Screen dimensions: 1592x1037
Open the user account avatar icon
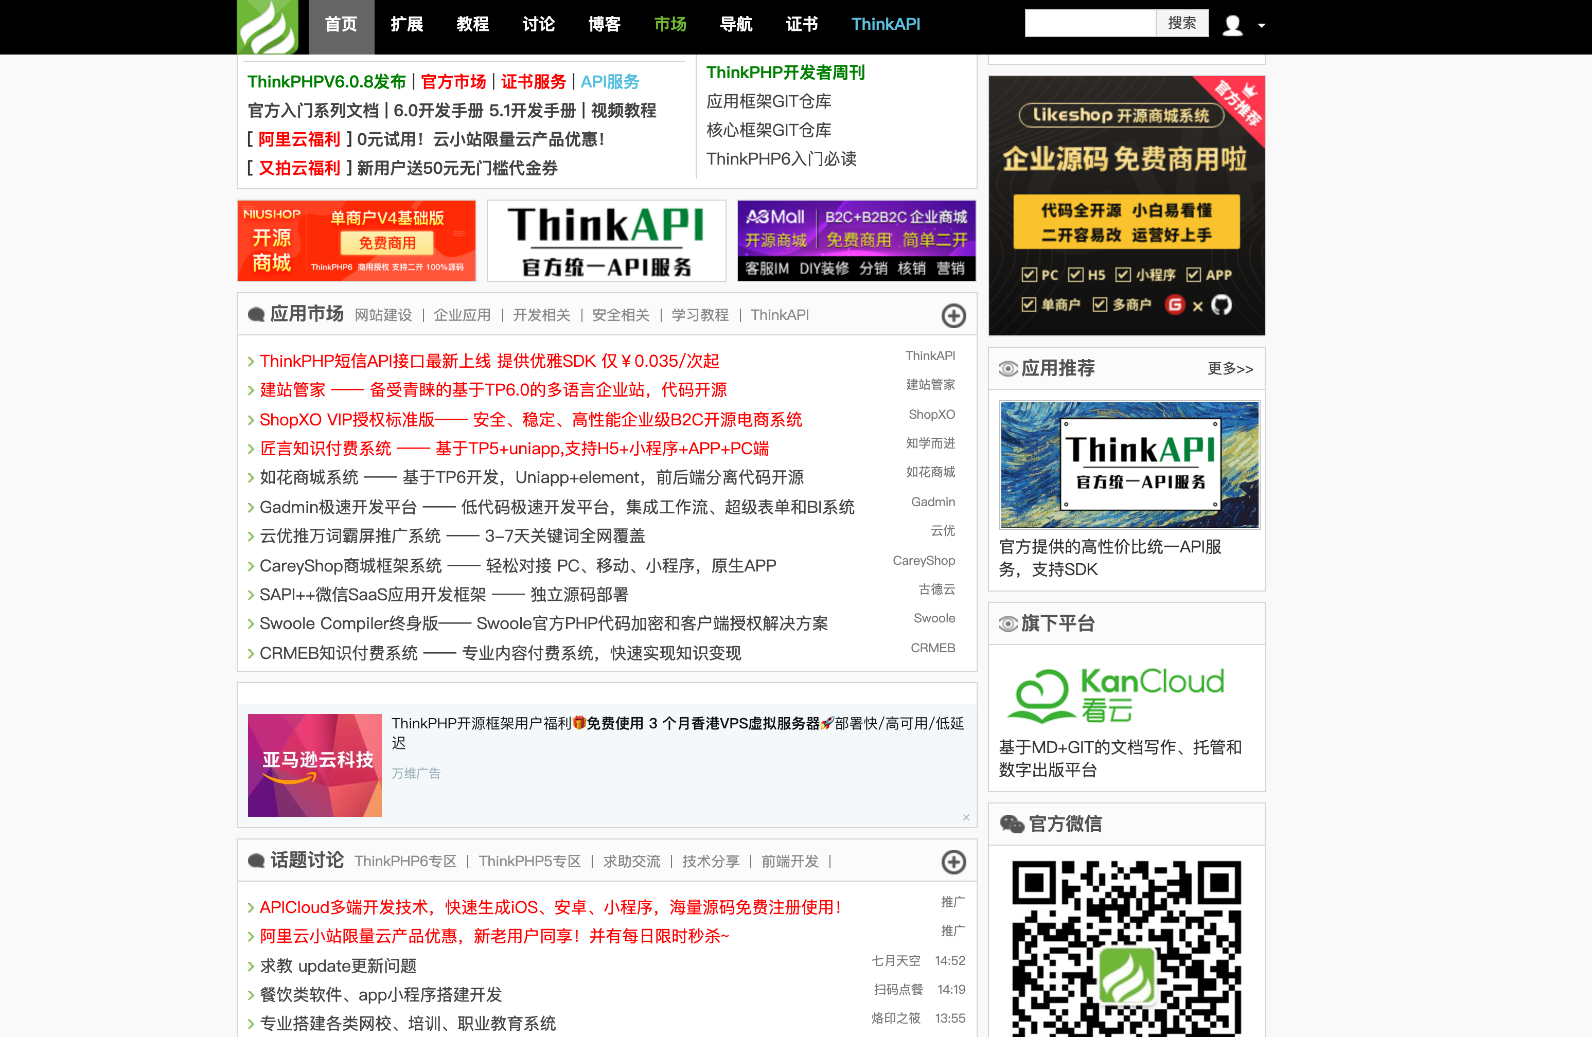coord(1232,25)
